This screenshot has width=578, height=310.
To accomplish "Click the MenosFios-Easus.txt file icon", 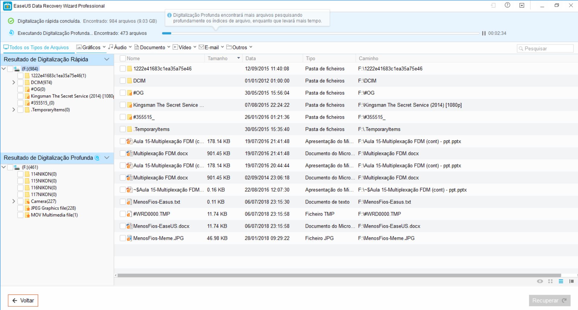I will coord(129,202).
